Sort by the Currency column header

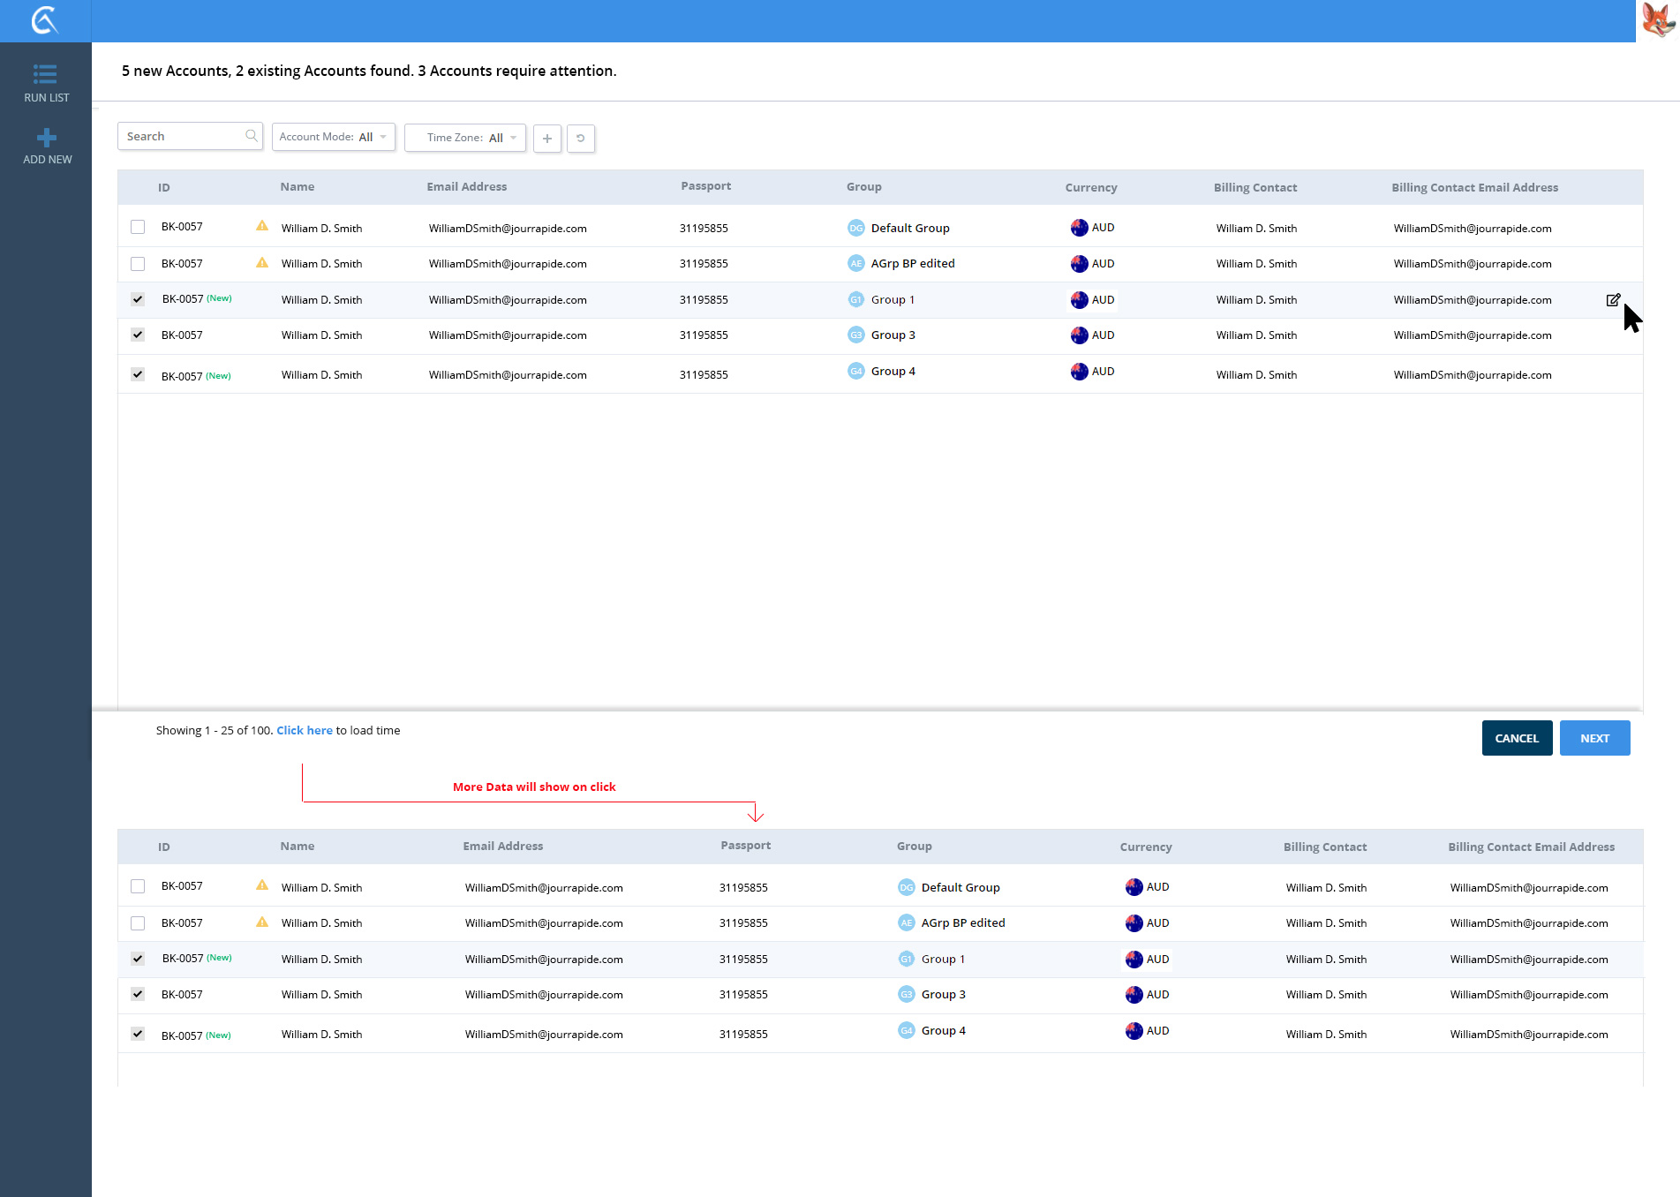(1090, 187)
